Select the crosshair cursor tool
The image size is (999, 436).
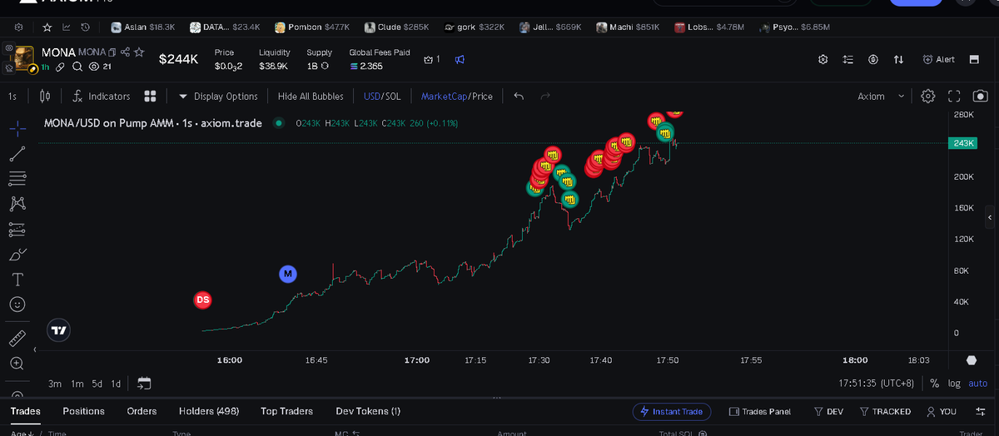(x=17, y=128)
